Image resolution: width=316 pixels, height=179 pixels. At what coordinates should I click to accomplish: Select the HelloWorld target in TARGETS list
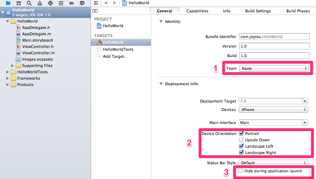121,42
